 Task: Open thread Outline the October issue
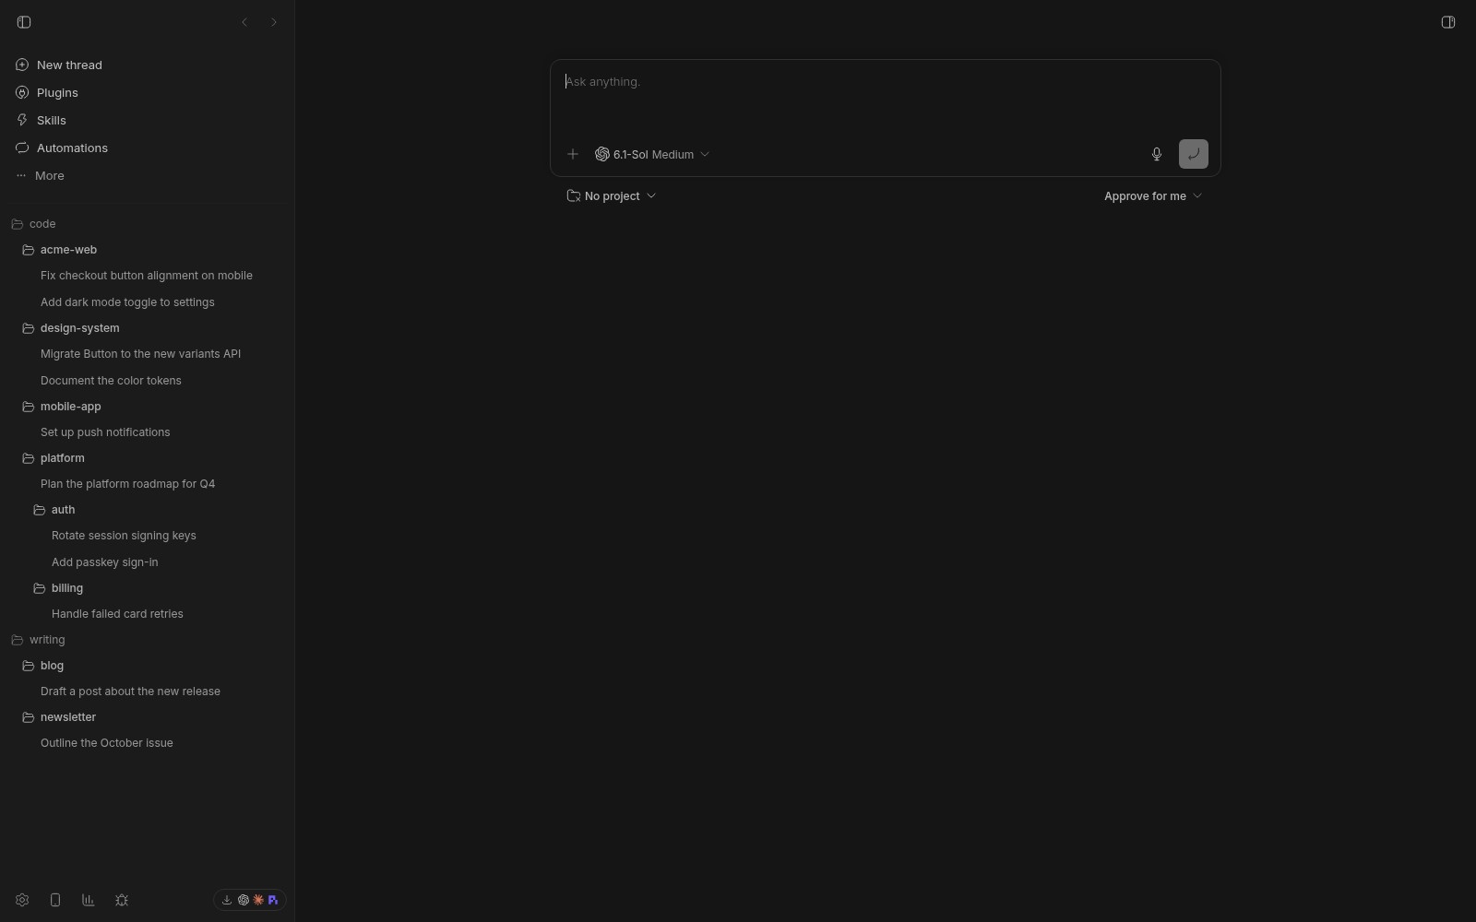coord(148,743)
